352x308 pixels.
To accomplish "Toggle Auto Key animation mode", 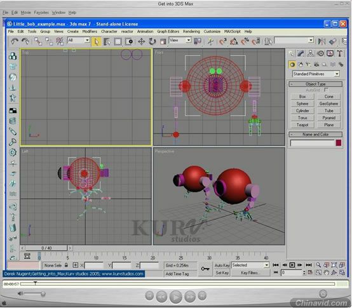I will [x=222, y=265].
